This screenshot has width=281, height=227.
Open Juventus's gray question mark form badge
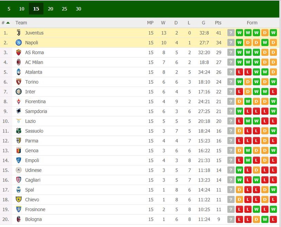click(231, 33)
